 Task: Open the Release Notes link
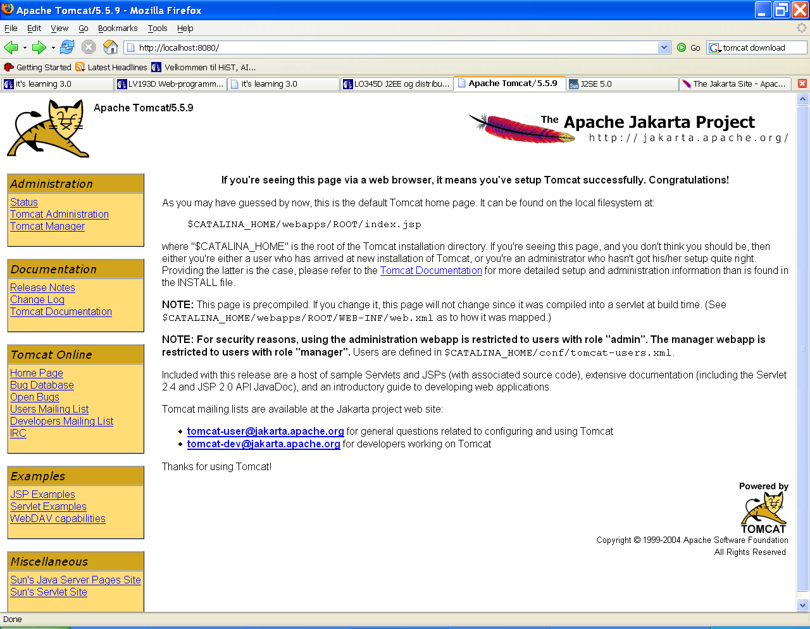click(x=42, y=287)
